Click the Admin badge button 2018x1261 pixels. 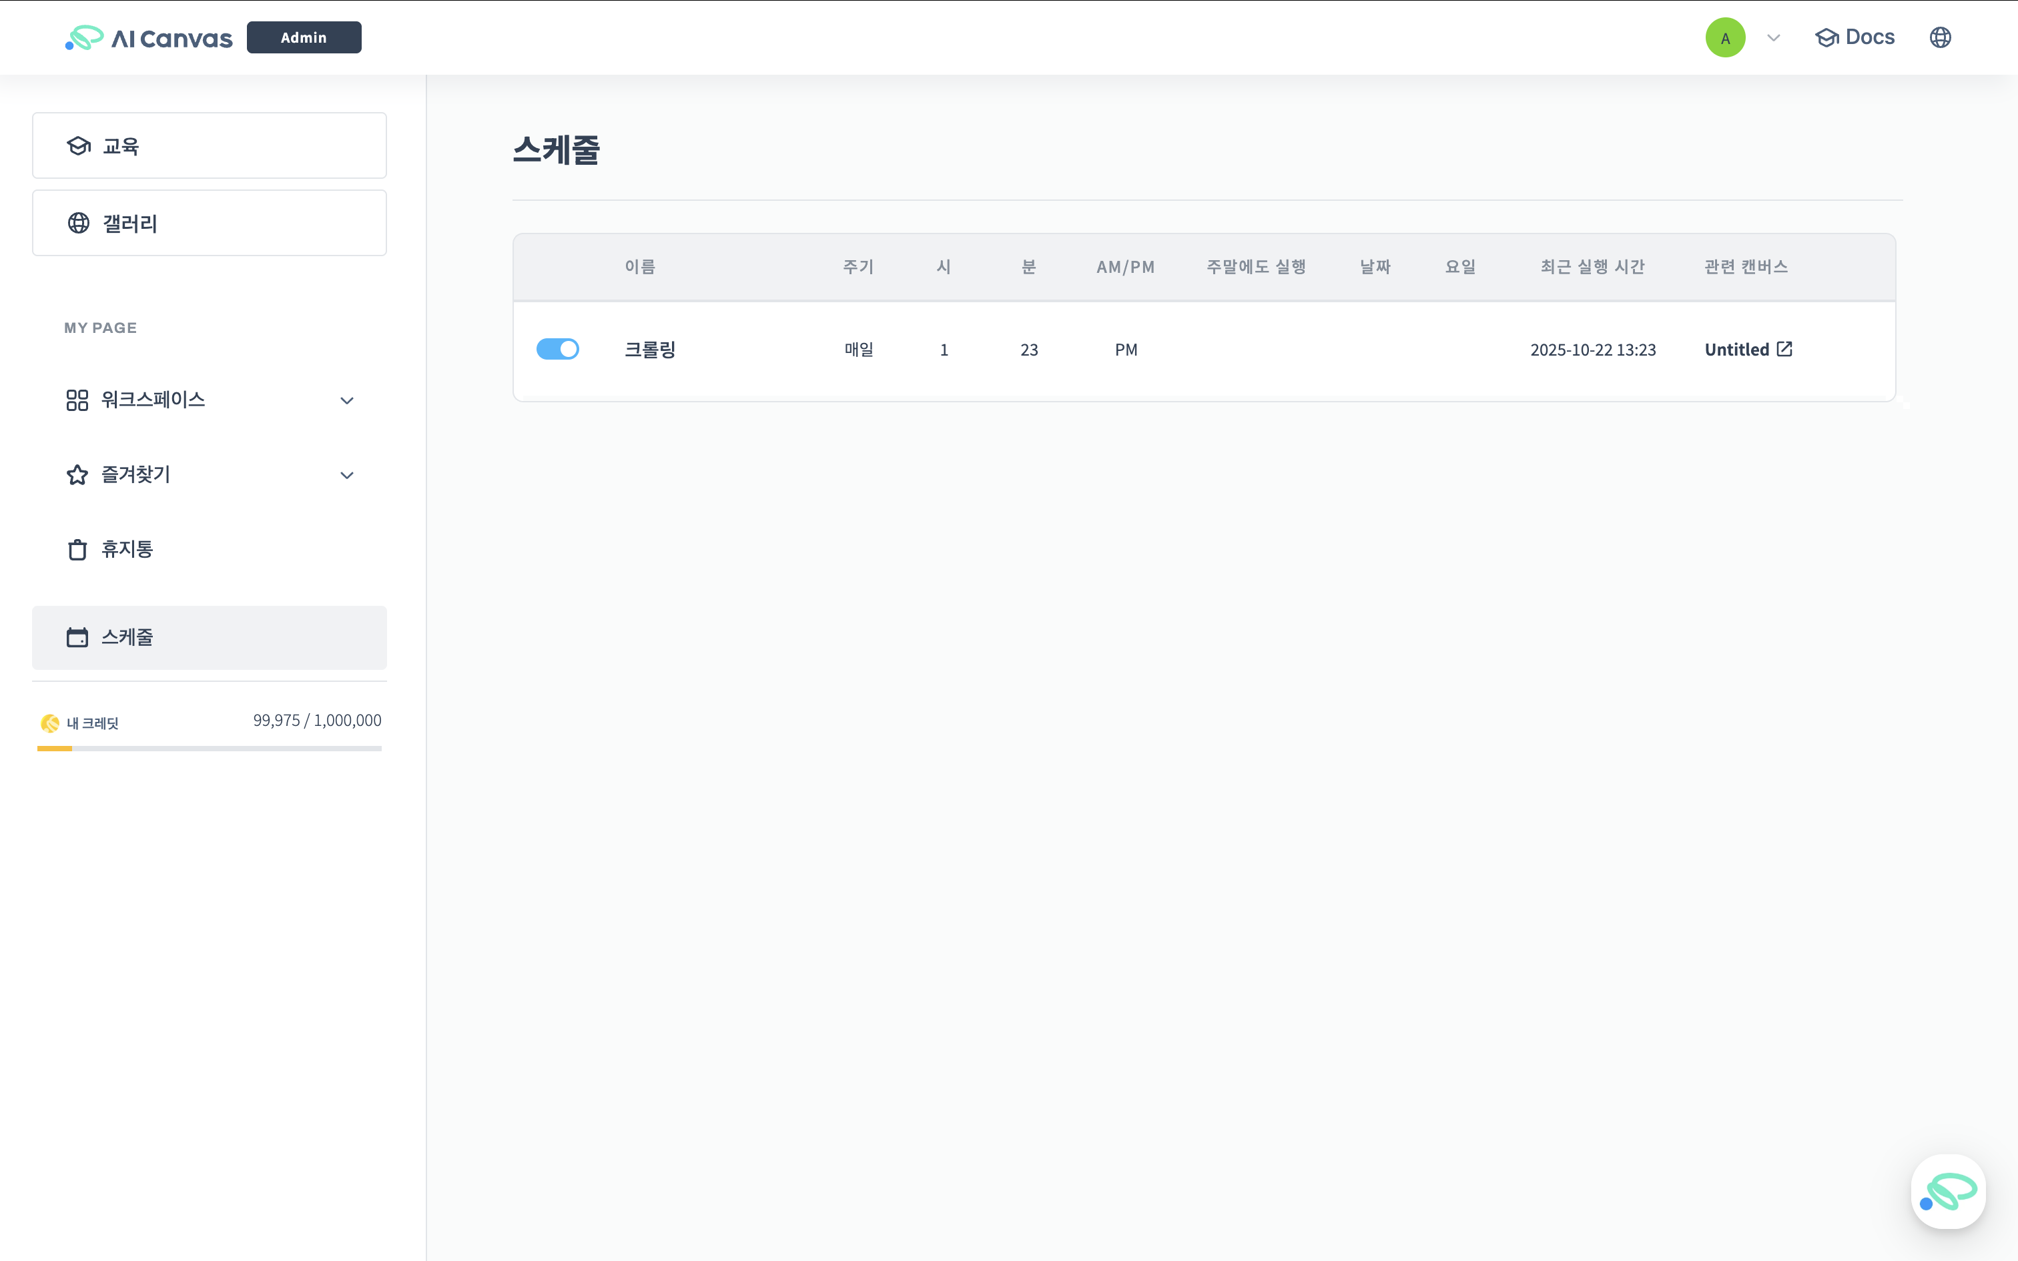click(x=304, y=37)
